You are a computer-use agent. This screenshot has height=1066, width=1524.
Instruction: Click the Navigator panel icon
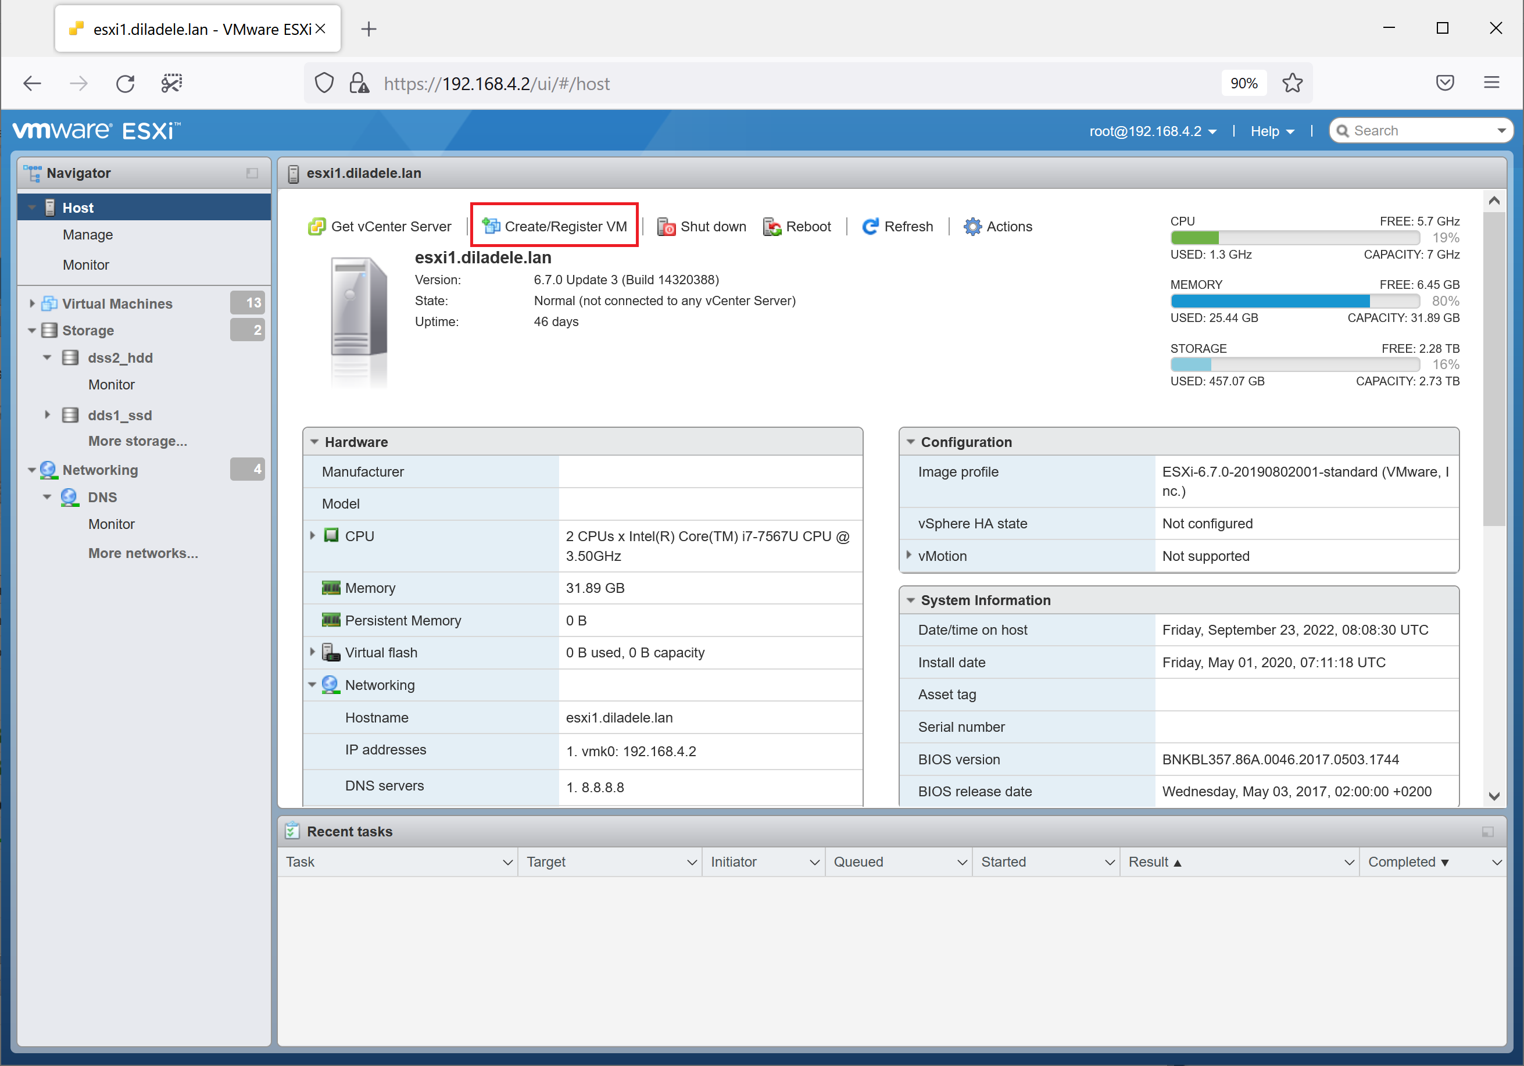[x=32, y=173]
